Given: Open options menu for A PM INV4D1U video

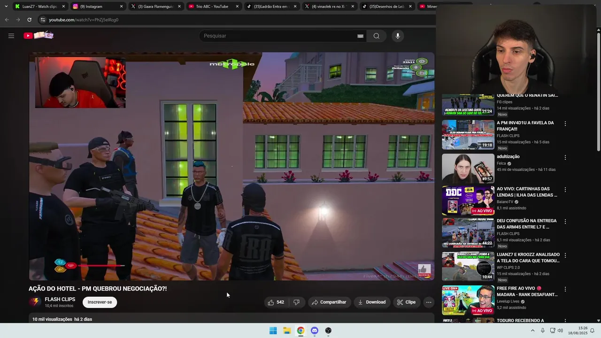Looking at the screenshot, I should (x=565, y=124).
